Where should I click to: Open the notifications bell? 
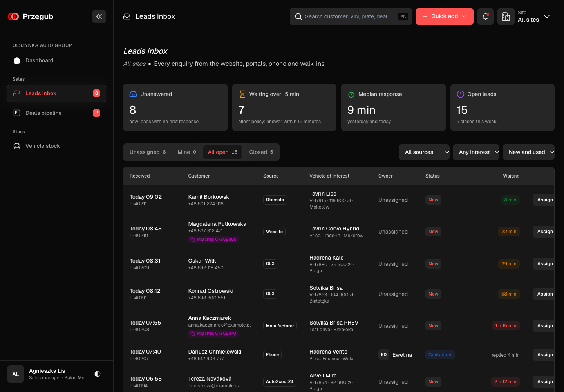coord(486,16)
